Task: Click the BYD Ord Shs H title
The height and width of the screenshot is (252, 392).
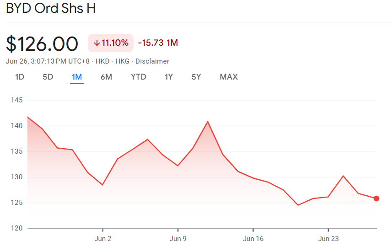Action: click(51, 8)
